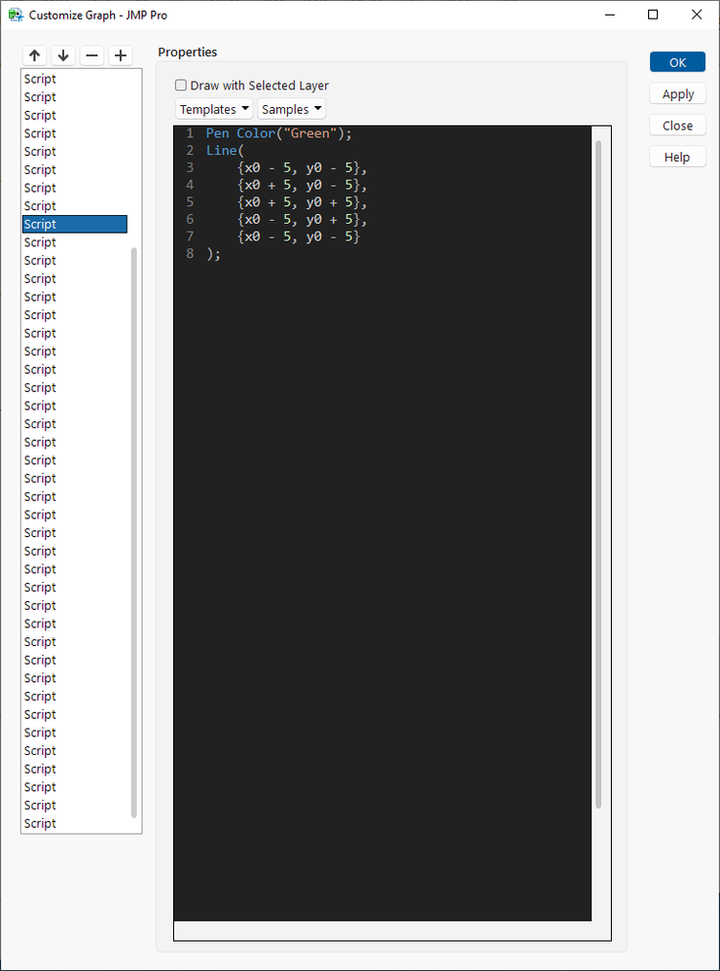Click the code editor vertical scrollbar

tap(598, 474)
